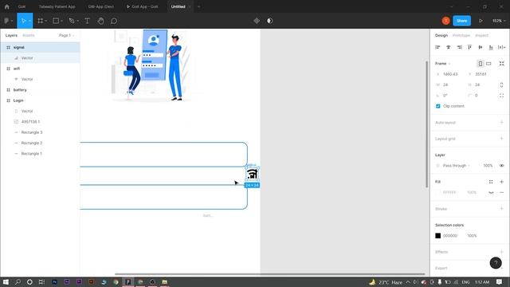
Task: Select the Pen tool
Action: (x=72, y=21)
